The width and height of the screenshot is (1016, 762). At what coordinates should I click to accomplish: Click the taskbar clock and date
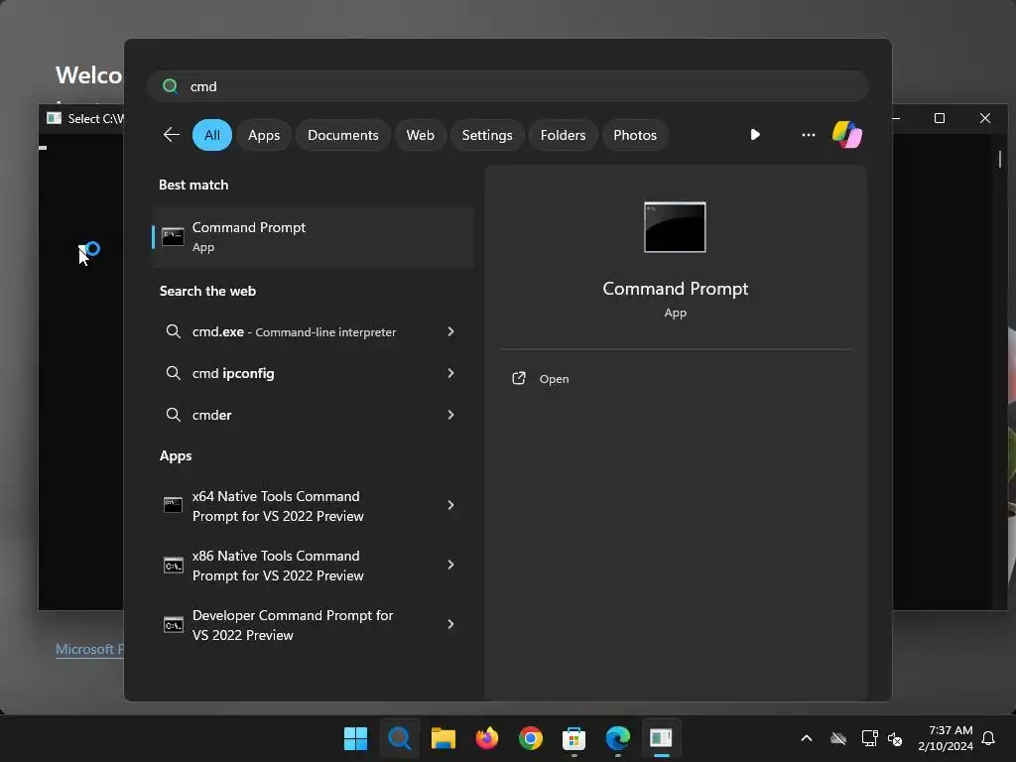pyautogui.click(x=946, y=738)
